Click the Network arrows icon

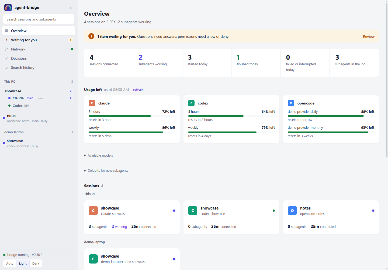point(6,49)
